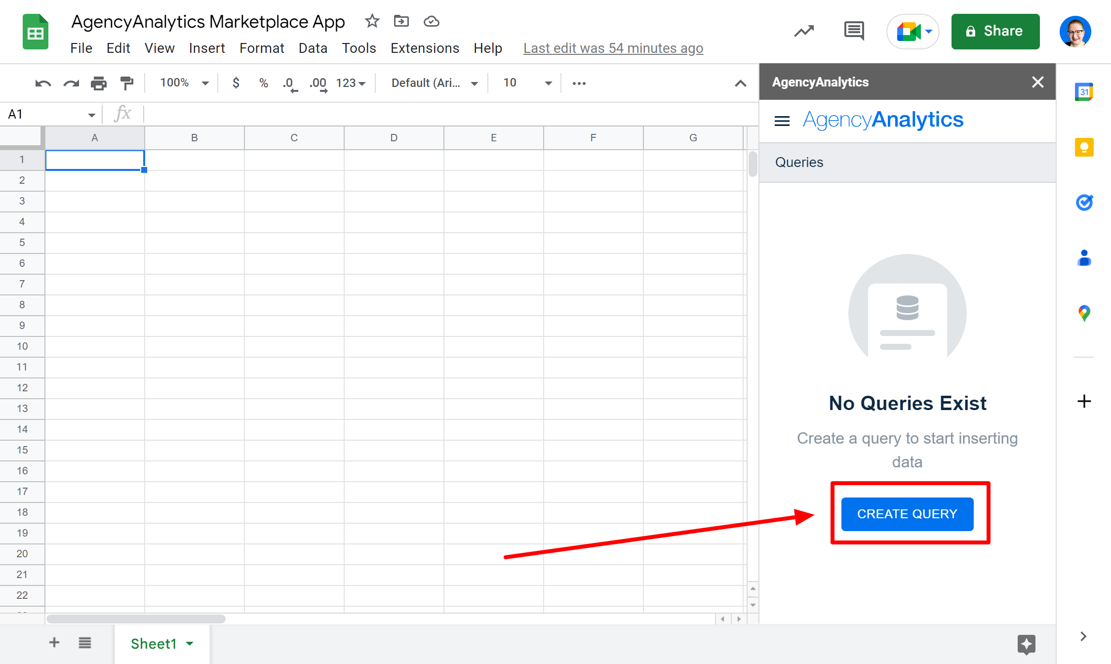Open Sheet1 tab options arrow

point(190,643)
